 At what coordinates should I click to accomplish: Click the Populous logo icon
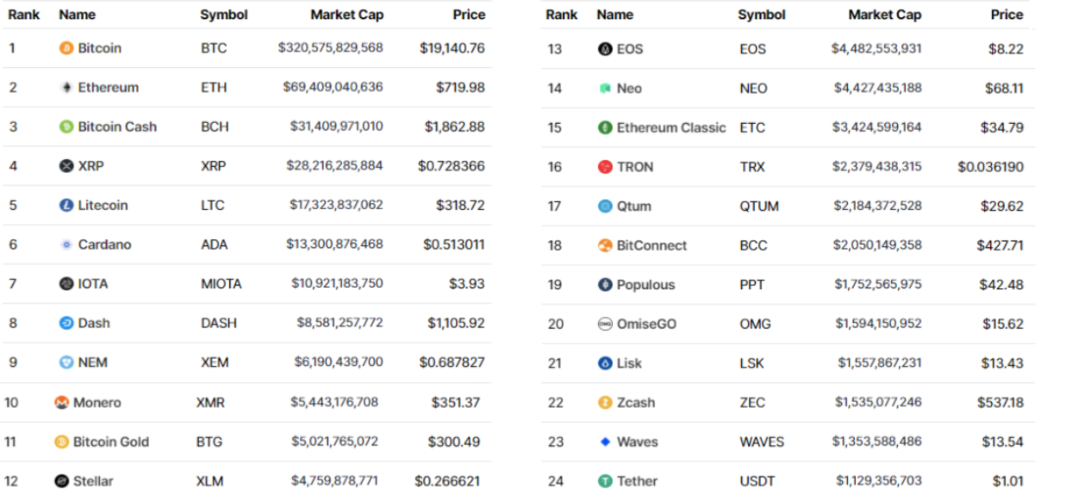(605, 285)
